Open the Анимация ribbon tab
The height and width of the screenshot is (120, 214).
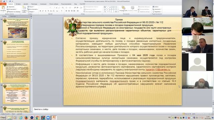pyautogui.click(x=43, y=4)
